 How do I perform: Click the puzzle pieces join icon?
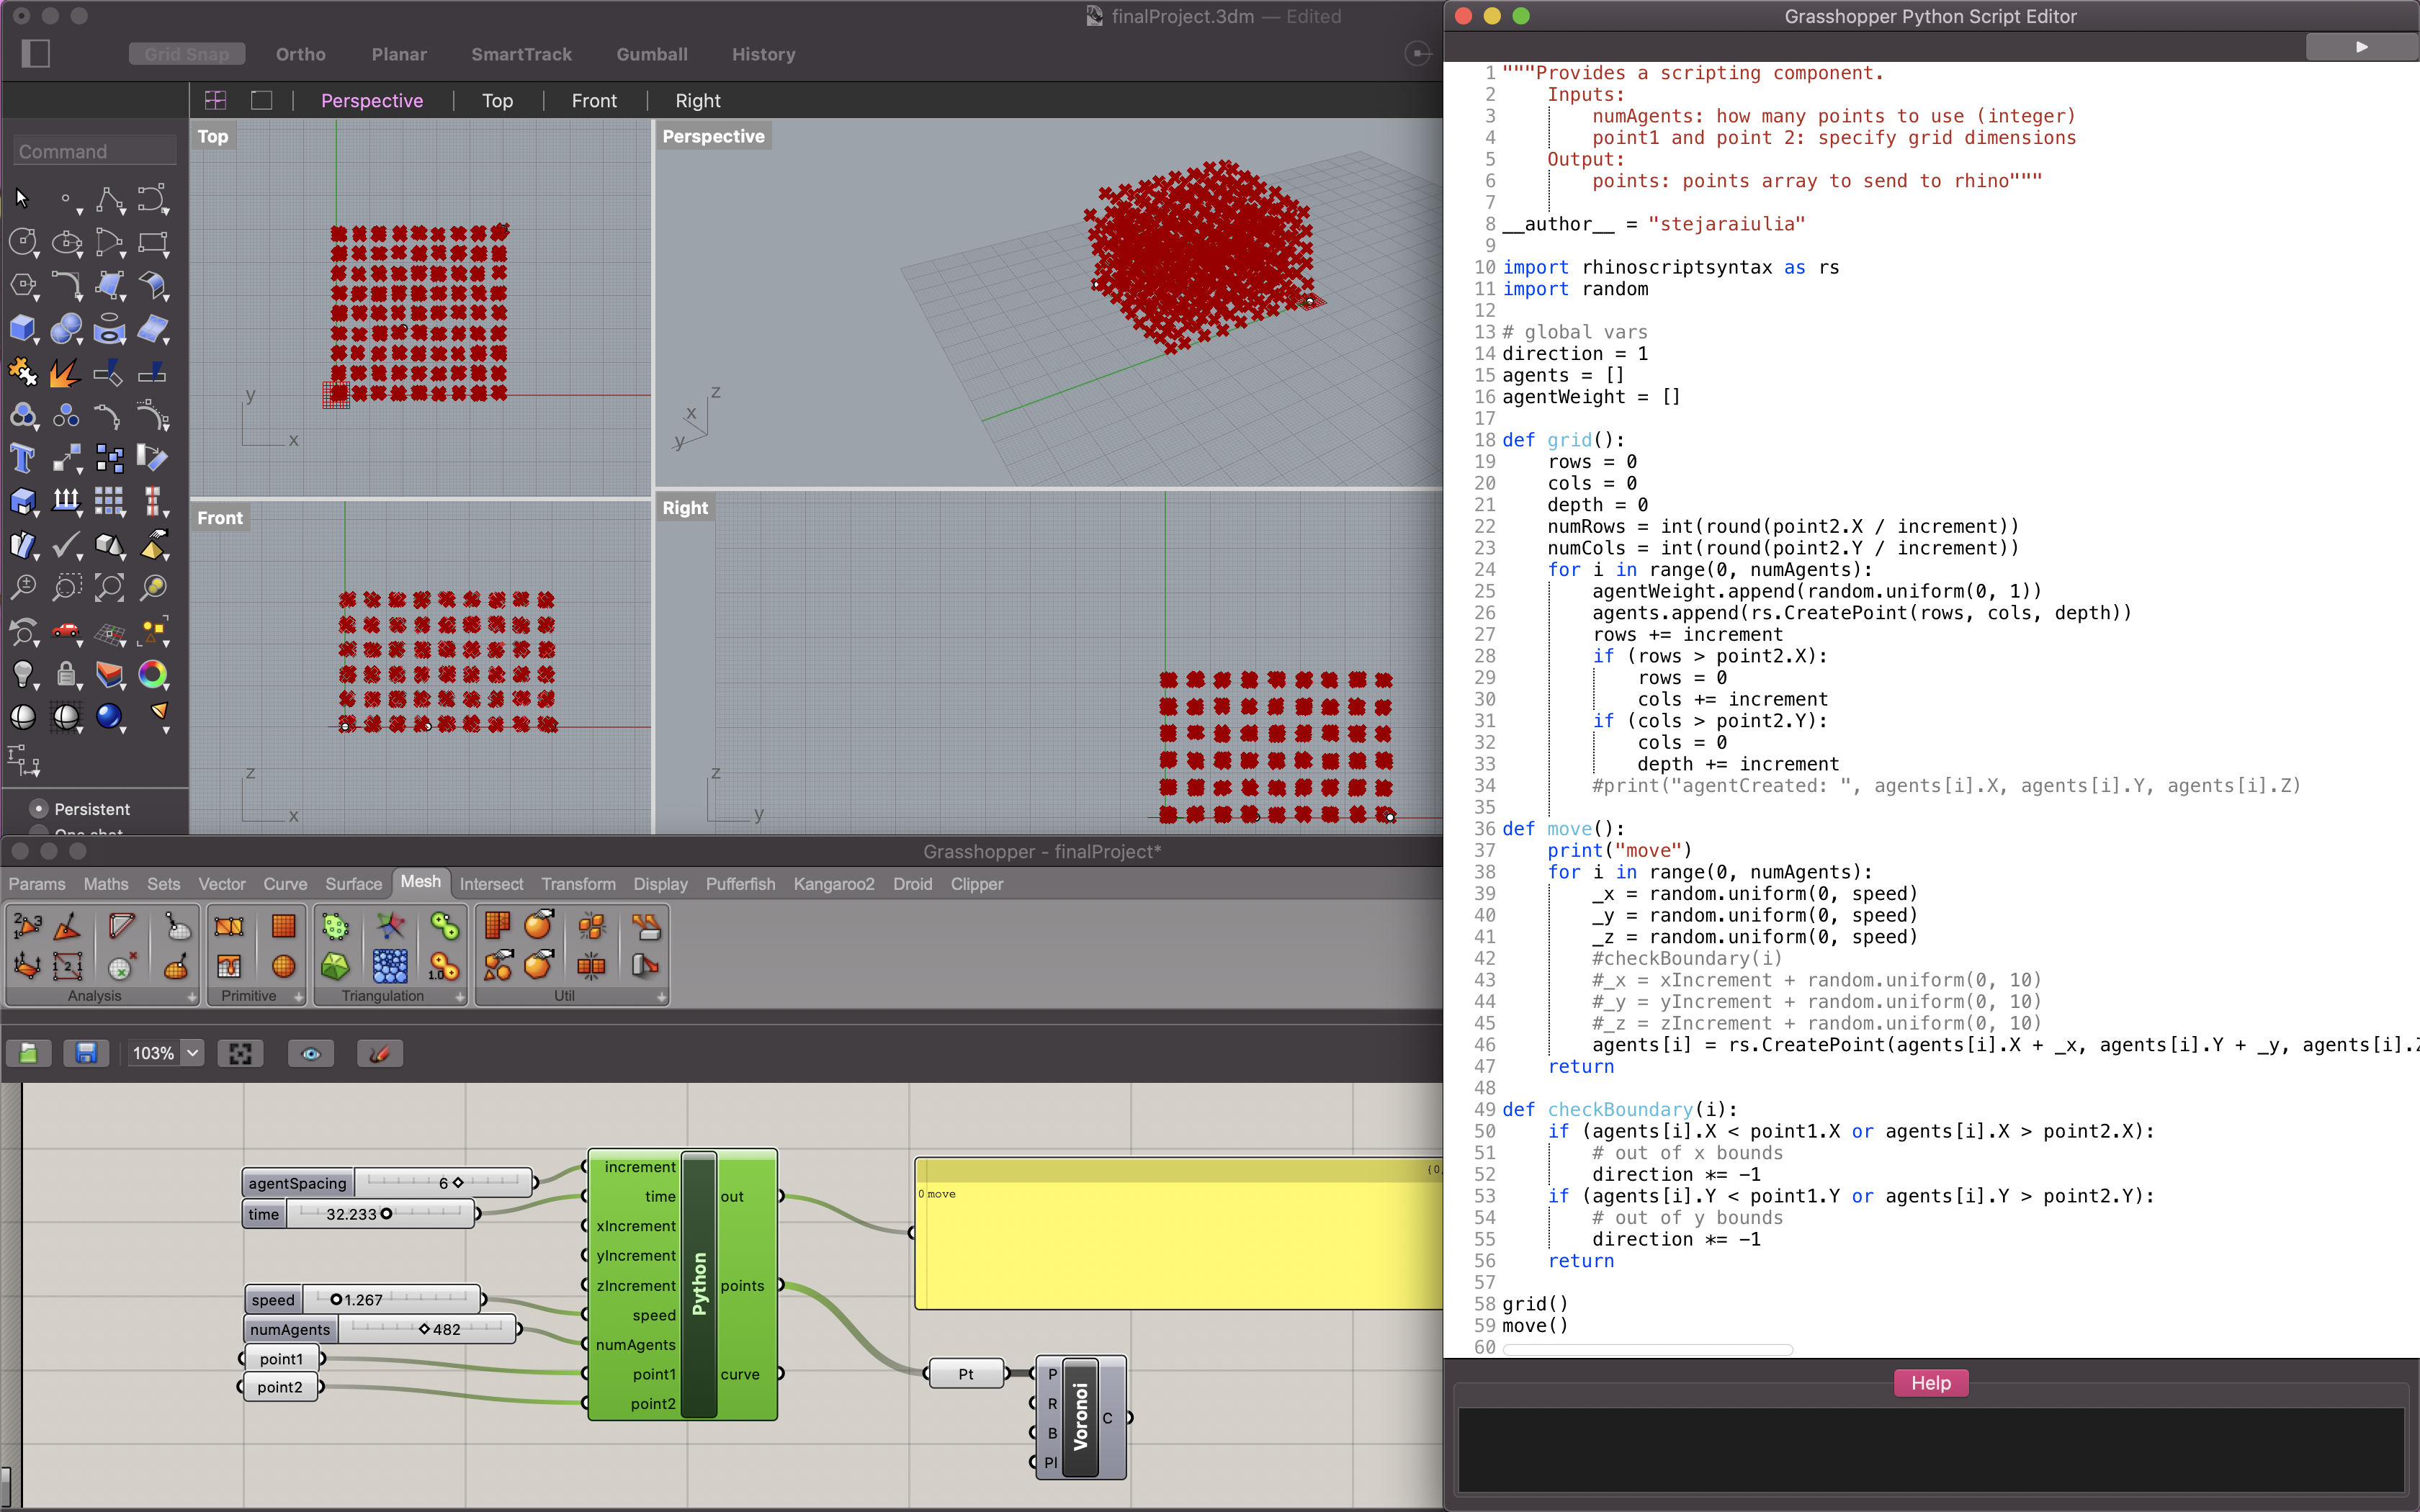(22, 372)
